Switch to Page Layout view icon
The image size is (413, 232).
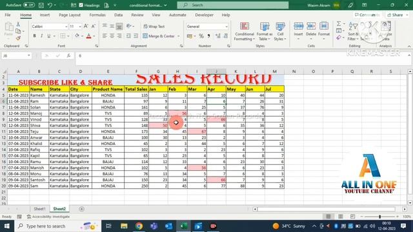(341, 217)
